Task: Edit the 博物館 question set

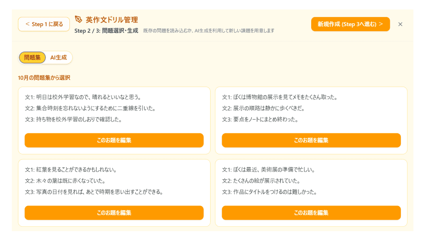Action: (x=311, y=140)
